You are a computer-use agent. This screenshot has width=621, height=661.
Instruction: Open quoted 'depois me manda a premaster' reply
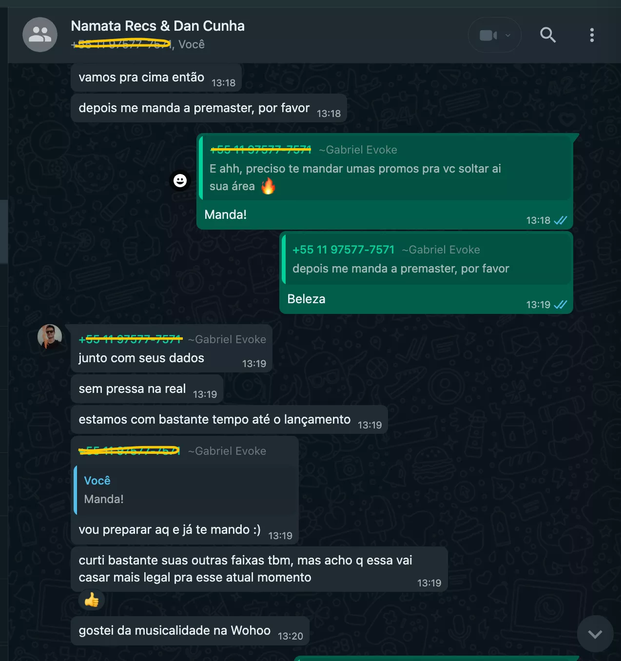point(427,259)
